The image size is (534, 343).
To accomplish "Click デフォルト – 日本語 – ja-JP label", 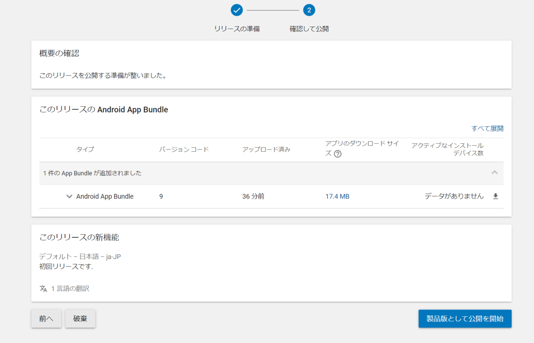I will (80, 257).
